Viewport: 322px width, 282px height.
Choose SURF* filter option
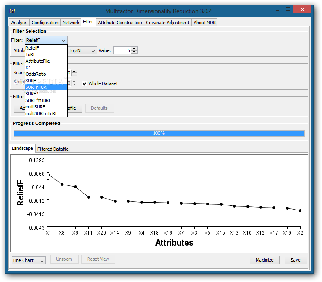point(46,94)
